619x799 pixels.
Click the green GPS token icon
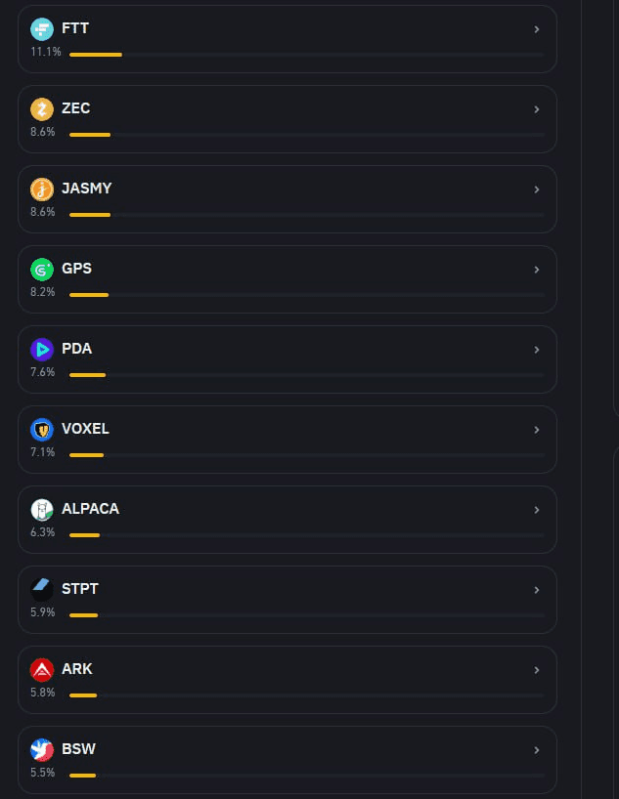pos(42,269)
